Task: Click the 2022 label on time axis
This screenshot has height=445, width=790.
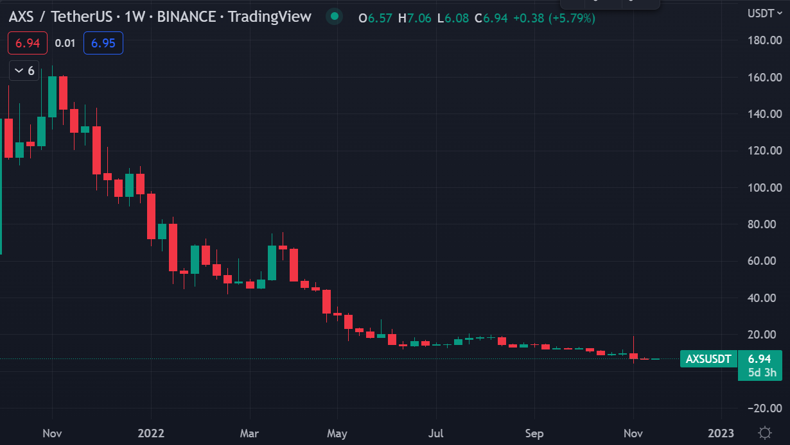Action: pyautogui.click(x=150, y=433)
